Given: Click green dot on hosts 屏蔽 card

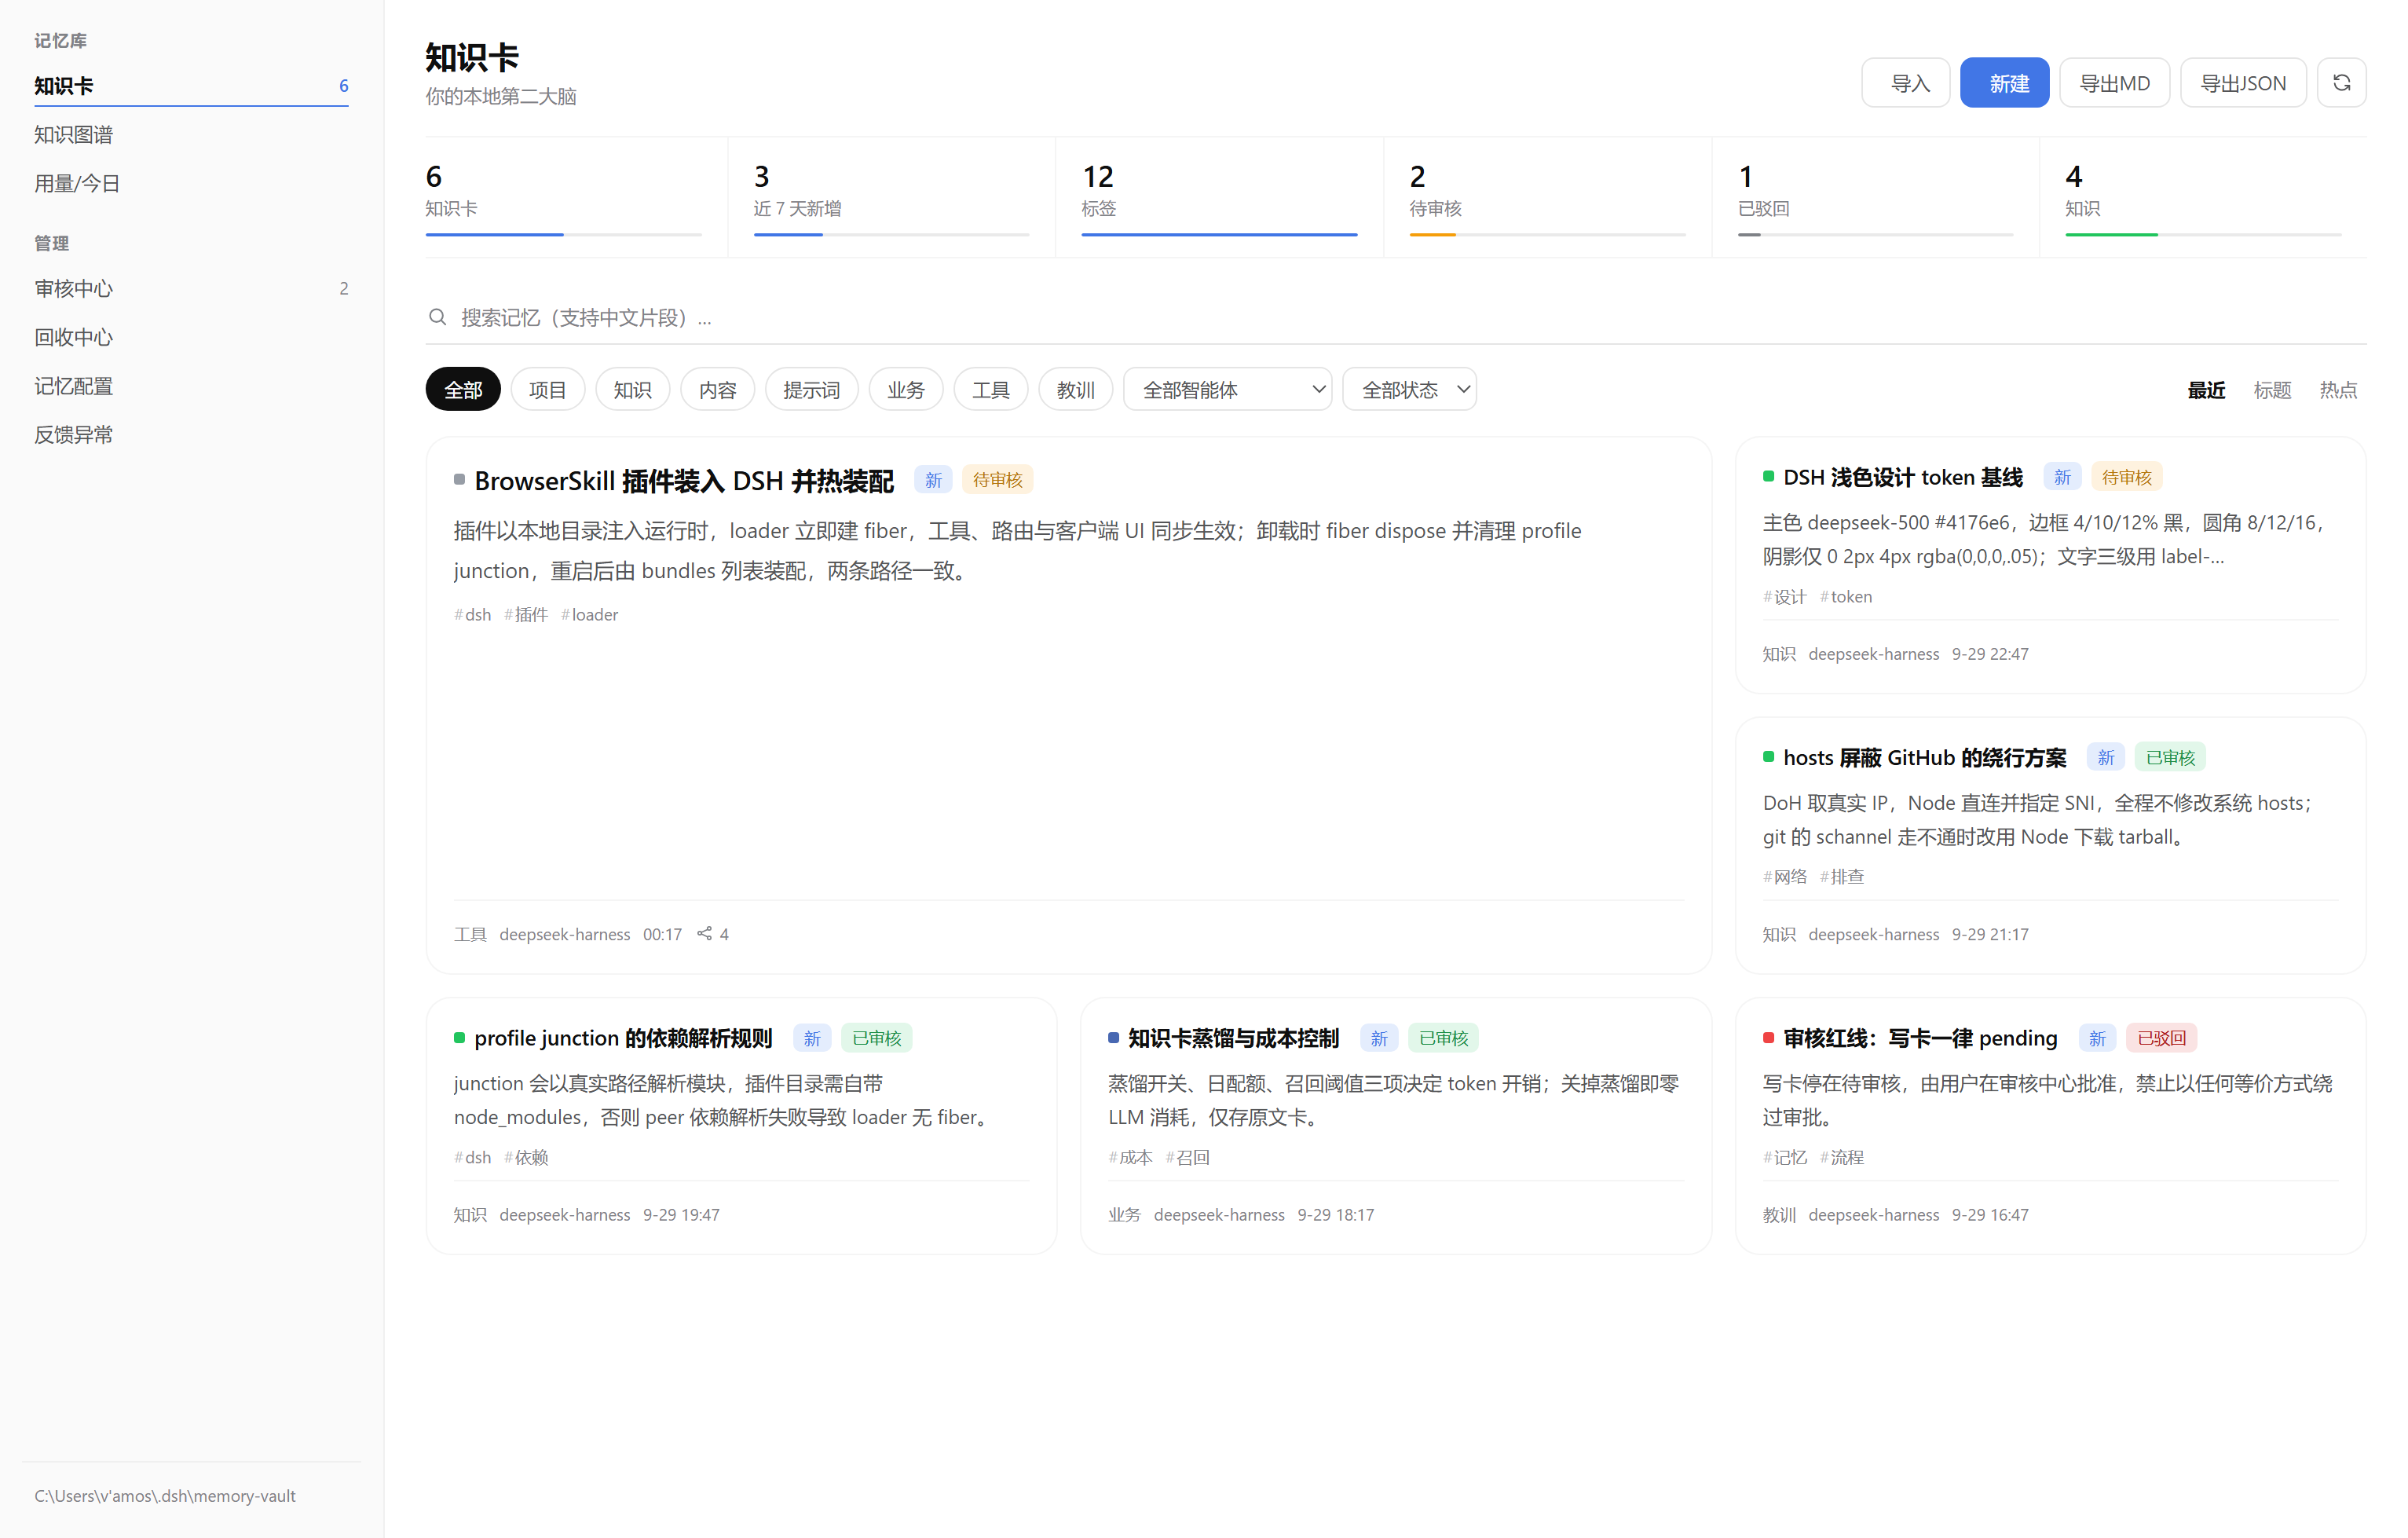Looking at the screenshot, I should point(1768,757).
